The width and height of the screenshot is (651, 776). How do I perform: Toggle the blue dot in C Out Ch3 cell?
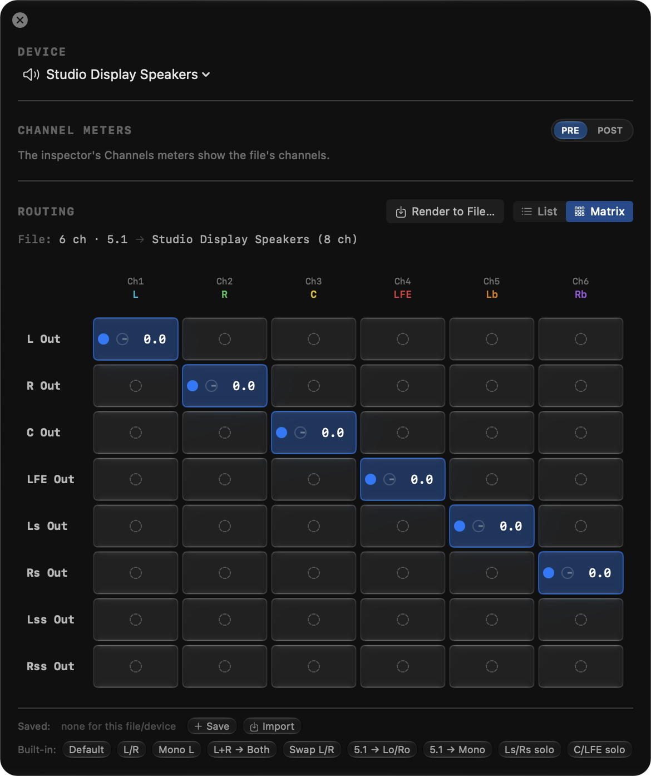(282, 433)
